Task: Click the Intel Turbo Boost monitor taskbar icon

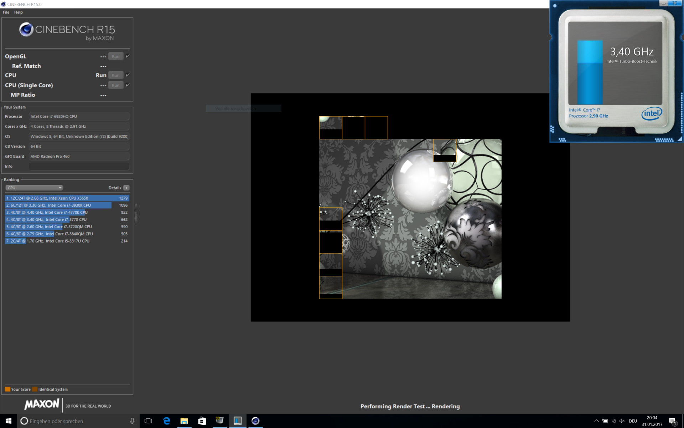Action: tap(238, 421)
